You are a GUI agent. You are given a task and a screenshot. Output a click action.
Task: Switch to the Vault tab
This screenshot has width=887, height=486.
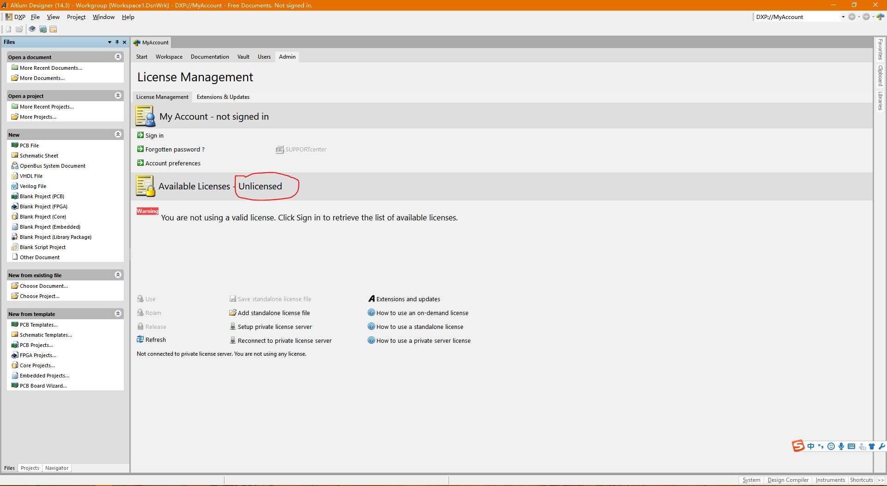click(x=243, y=57)
